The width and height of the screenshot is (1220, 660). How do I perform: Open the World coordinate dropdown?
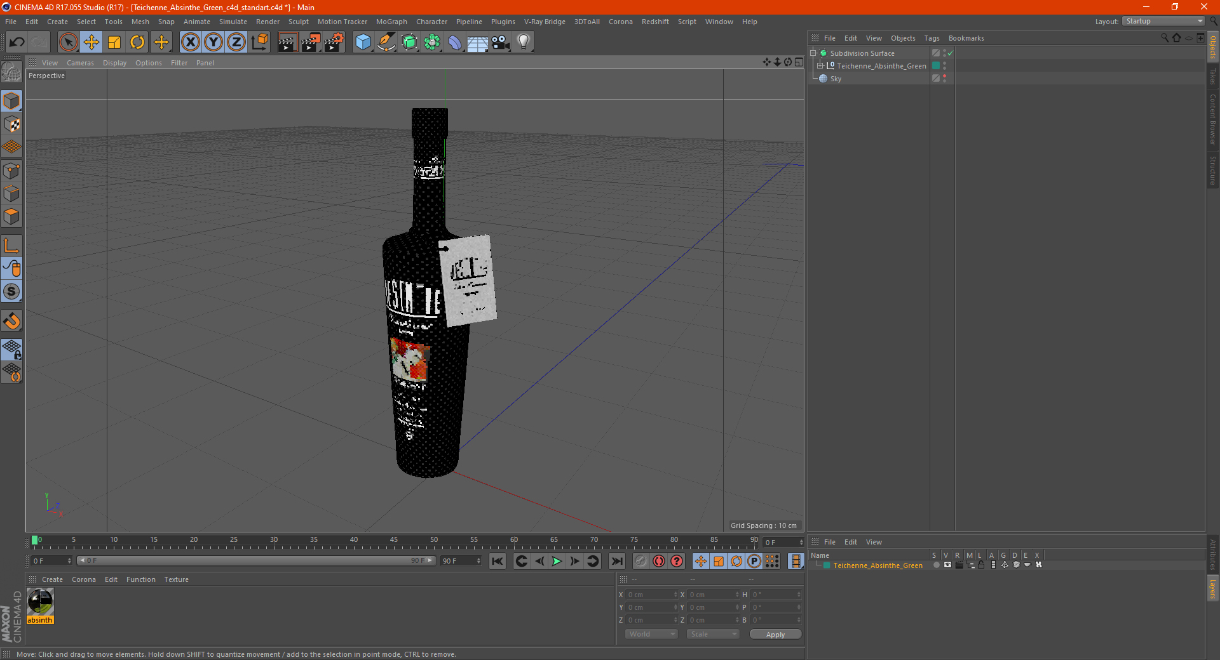pyautogui.click(x=651, y=634)
